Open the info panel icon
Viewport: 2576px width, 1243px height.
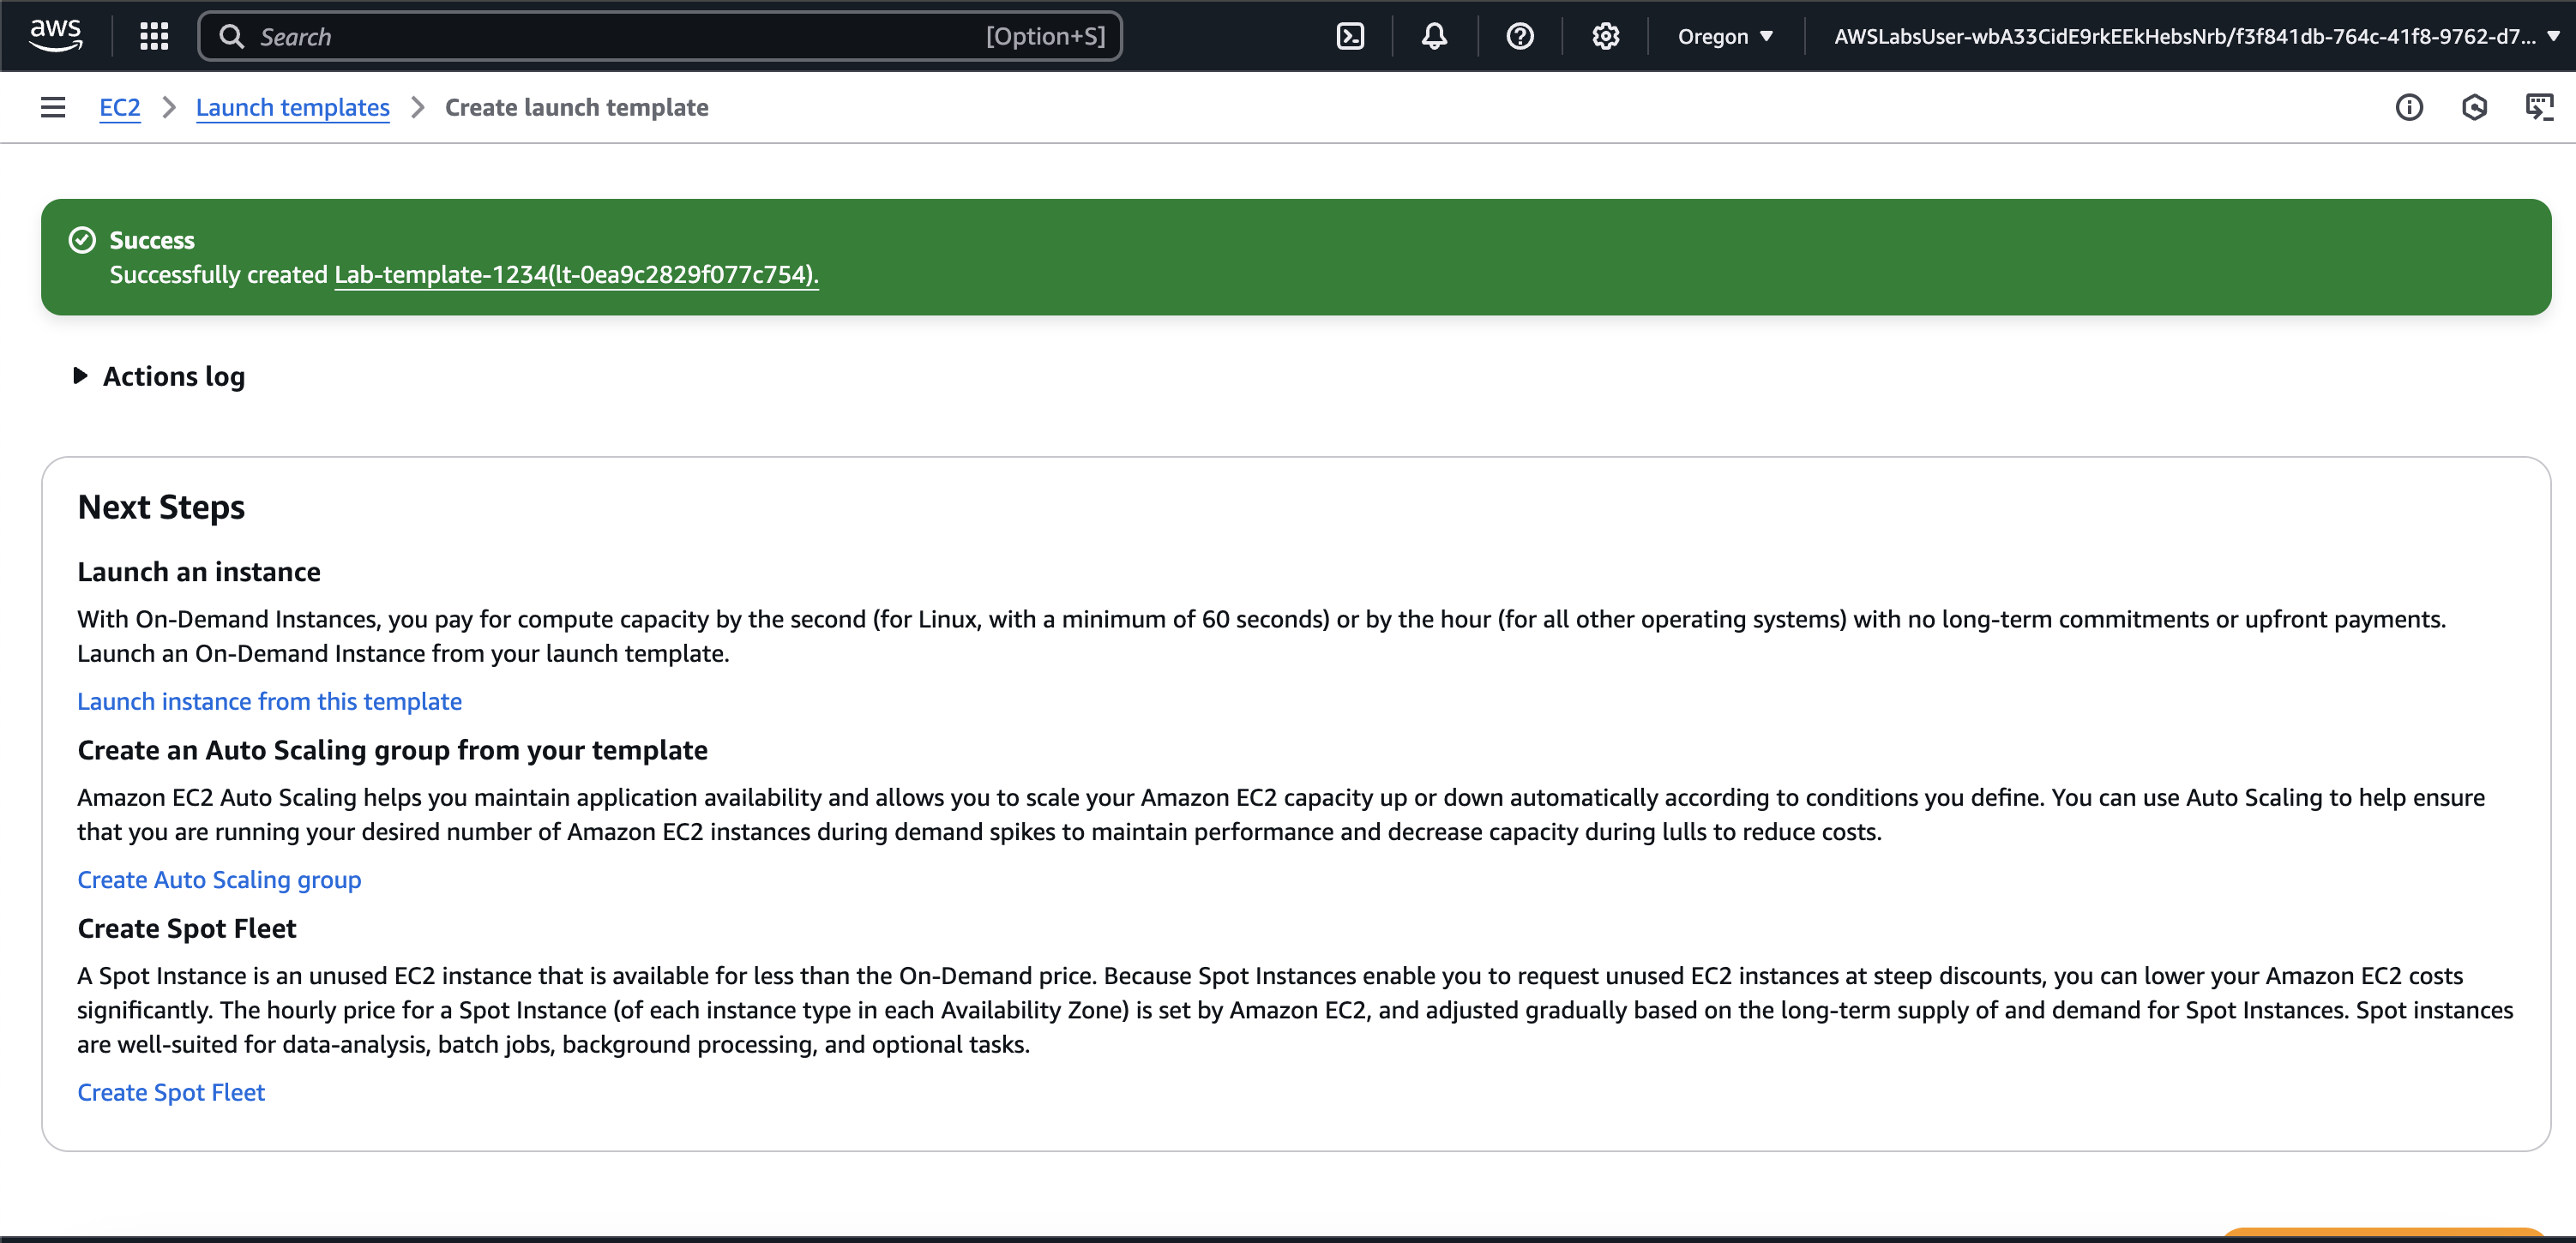(x=2408, y=107)
